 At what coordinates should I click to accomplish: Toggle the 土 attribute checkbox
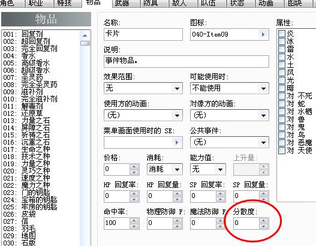point(282,65)
